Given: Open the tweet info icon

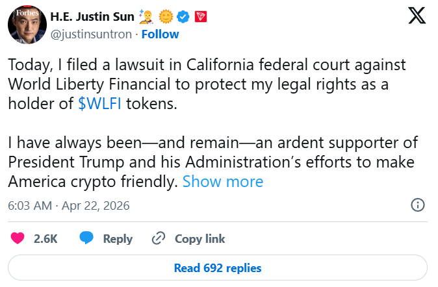Looking at the screenshot, I should pyautogui.click(x=419, y=206).
